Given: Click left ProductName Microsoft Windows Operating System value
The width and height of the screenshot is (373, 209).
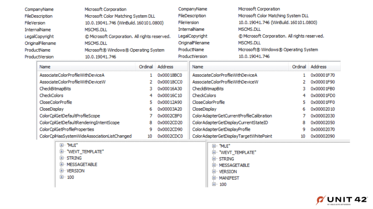Looking at the screenshot, I should [124, 50].
